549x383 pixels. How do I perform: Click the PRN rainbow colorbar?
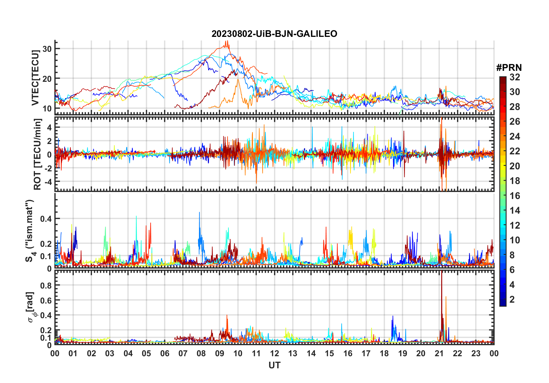[x=503, y=191]
